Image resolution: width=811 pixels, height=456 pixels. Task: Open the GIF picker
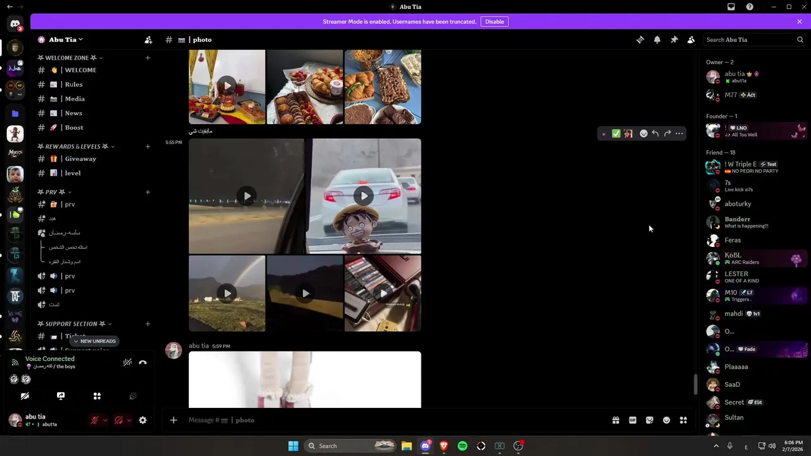632,420
